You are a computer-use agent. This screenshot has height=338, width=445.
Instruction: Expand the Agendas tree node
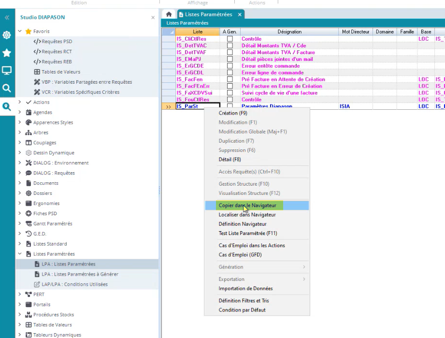point(20,112)
